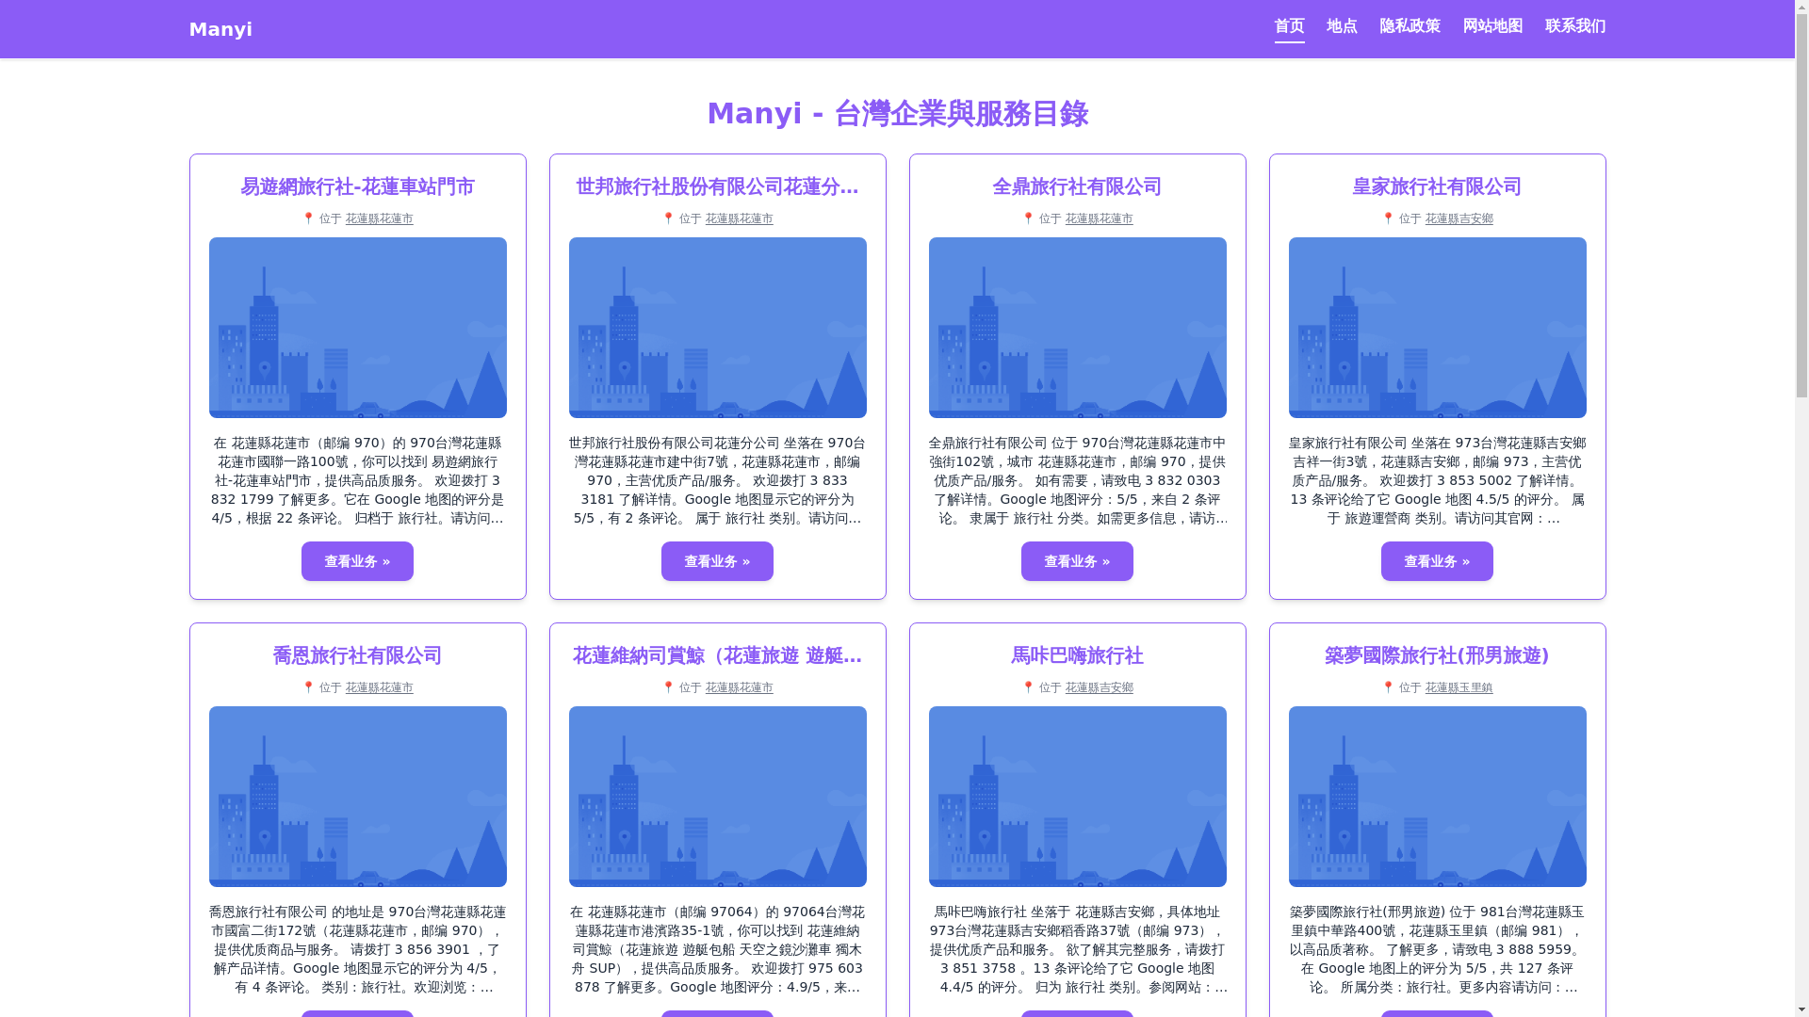The width and height of the screenshot is (1809, 1017).
Task: Open 全鼎旅行社有限公司 title link
Action: (x=1077, y=186)
